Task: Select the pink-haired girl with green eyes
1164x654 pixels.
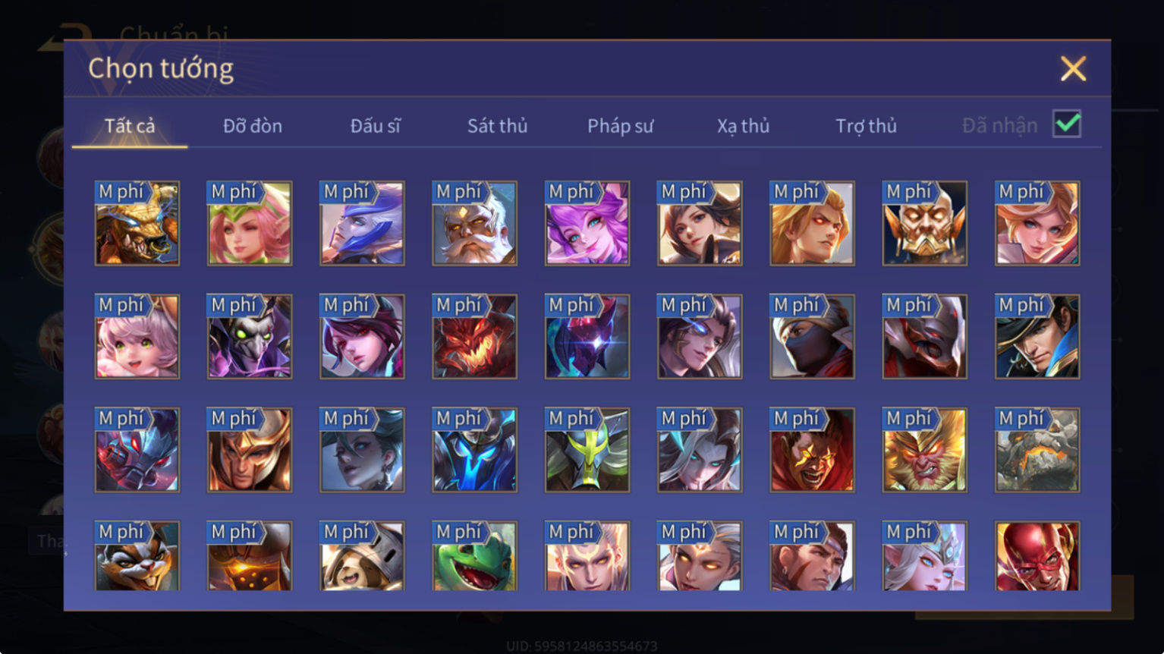Action: pyautogui.click(x=137, y=337)
